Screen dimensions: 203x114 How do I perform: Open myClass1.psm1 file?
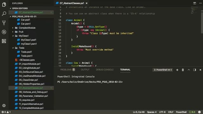29,44
